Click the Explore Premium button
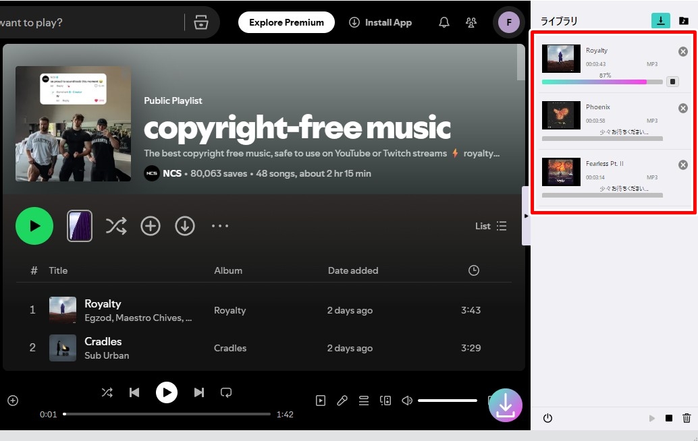Viewport: 698px width, 441px height. point(286,22)
